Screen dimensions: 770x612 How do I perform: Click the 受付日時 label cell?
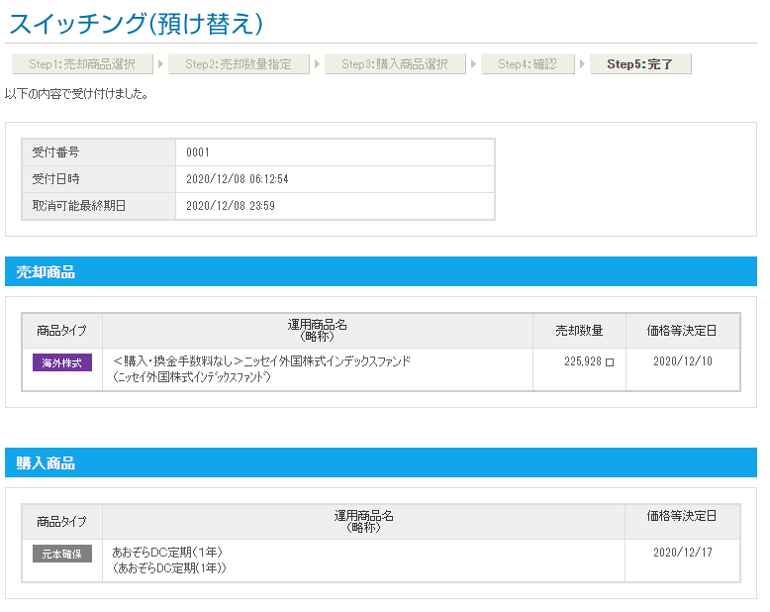coord(99,179)
